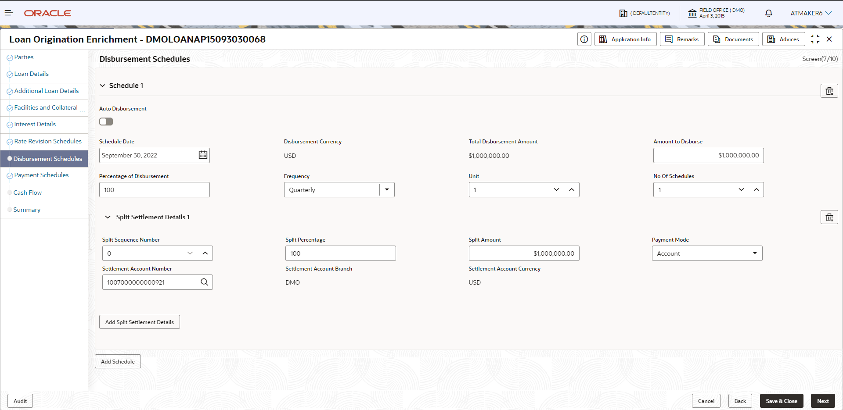
Task: Open the Advices panel
Action: click(x=784, y=39)
